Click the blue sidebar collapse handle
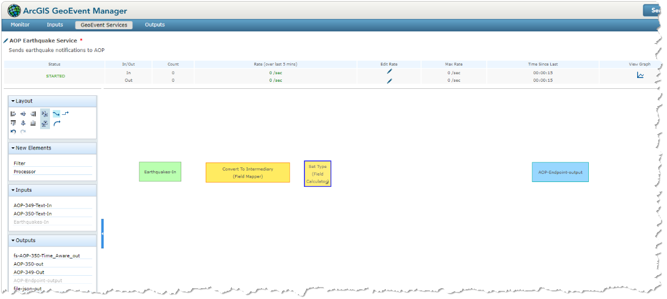667x299 pixels. click(x=103, y=233)
